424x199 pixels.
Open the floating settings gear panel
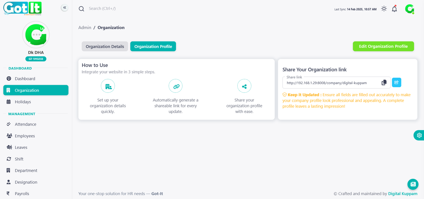click(419, 135)
